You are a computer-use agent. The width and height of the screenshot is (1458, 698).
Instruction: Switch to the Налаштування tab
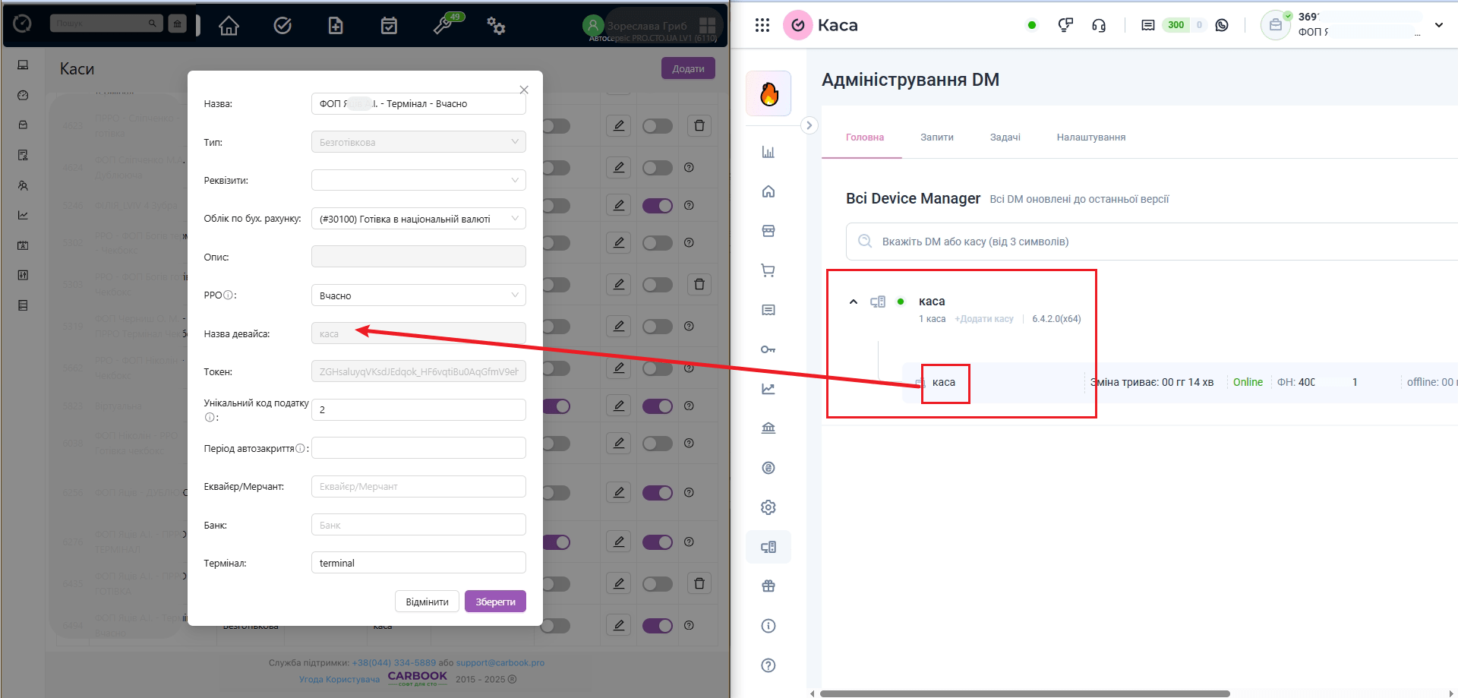click(x=1090, y=137)
